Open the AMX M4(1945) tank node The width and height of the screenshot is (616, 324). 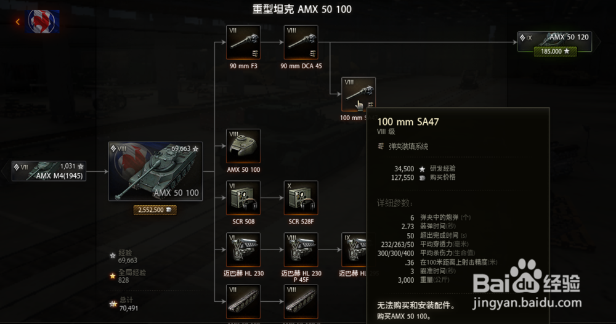point(49,171)
